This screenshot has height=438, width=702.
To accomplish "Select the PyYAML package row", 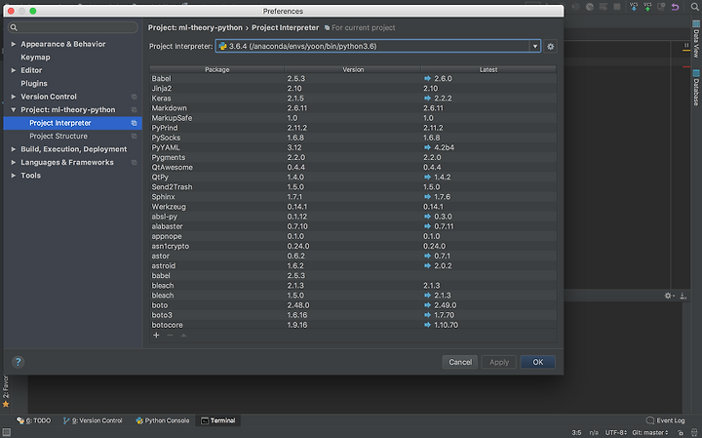I will 353,147.
